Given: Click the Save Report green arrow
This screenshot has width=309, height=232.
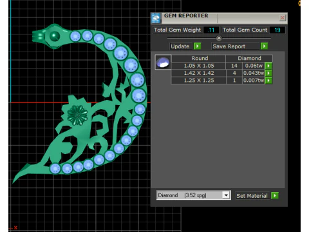Looking at the screenshot, I should coord(264,46).
